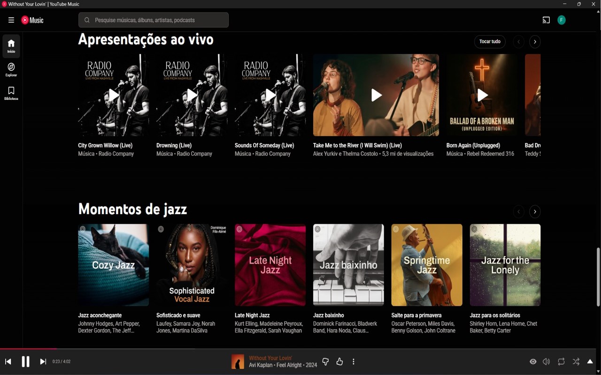Open the hamburger menu to expand sidebar

click(x=11, y=20)
